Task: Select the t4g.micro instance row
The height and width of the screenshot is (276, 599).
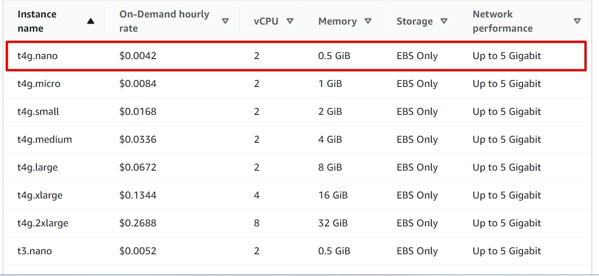Action: 37,84
